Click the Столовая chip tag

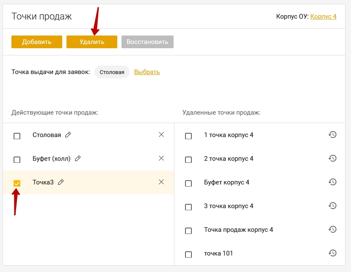pyautogui.click(x=112, y=72)
